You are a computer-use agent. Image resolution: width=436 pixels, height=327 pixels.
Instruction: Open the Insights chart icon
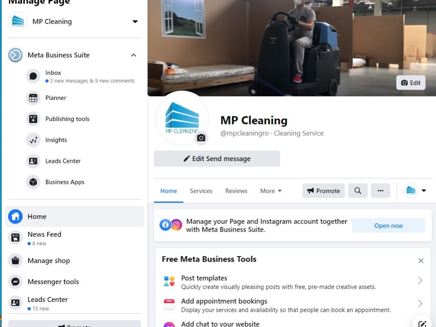(33, 140)
